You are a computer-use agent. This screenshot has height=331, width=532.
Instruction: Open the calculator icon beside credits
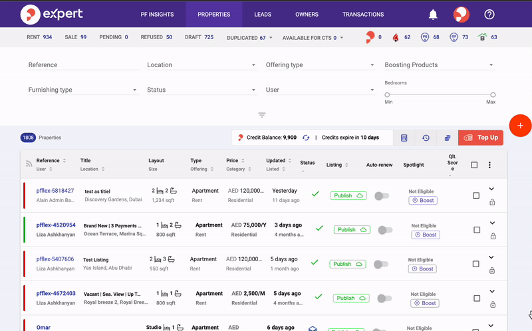[404, 138]
